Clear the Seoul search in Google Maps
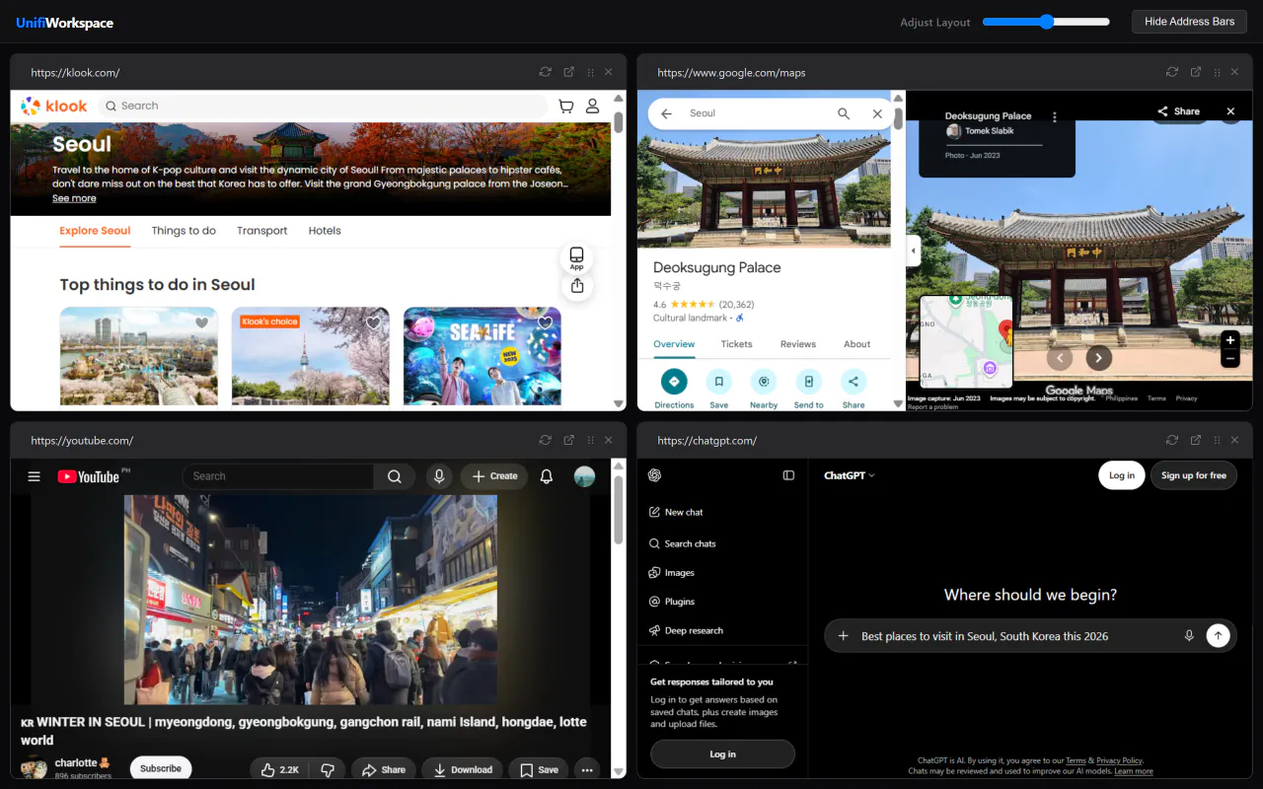The image size is (1263, 789). pos(877,113)
